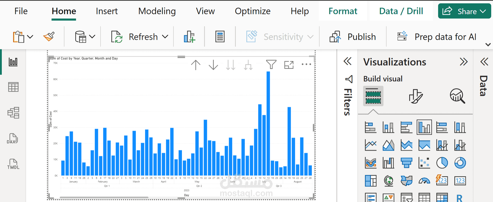Select the Waterfall chart visual

[x=388, y=163]
